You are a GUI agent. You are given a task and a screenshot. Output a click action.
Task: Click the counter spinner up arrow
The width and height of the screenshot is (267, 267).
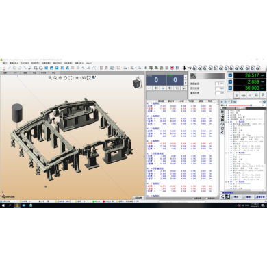[186, 77]
